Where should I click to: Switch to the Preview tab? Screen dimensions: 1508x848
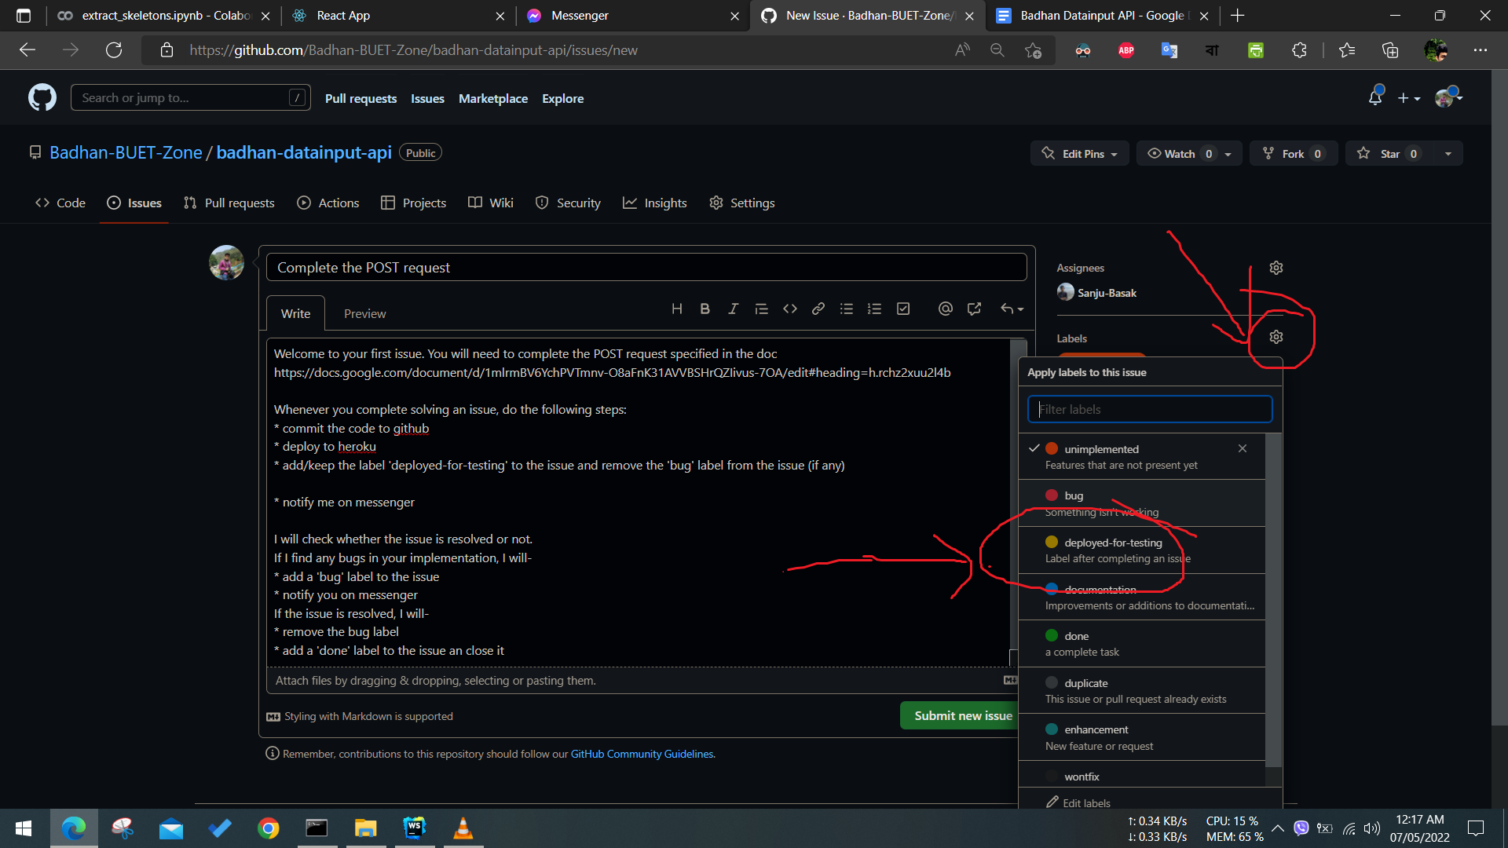(x=364, y=313)
